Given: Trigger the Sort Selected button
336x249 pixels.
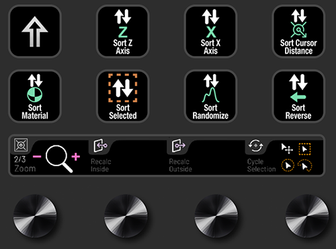Looking at the screenshot, I should (123, 96).
